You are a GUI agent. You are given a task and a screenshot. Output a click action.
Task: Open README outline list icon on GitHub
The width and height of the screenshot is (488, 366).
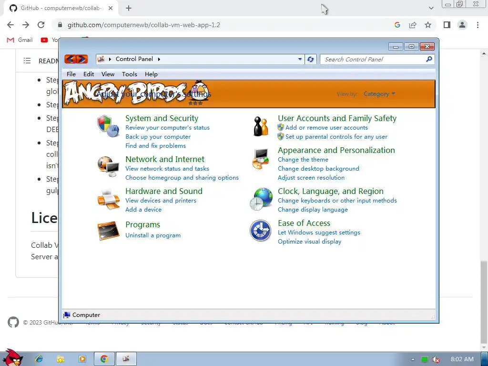click(x=27, y=61)
